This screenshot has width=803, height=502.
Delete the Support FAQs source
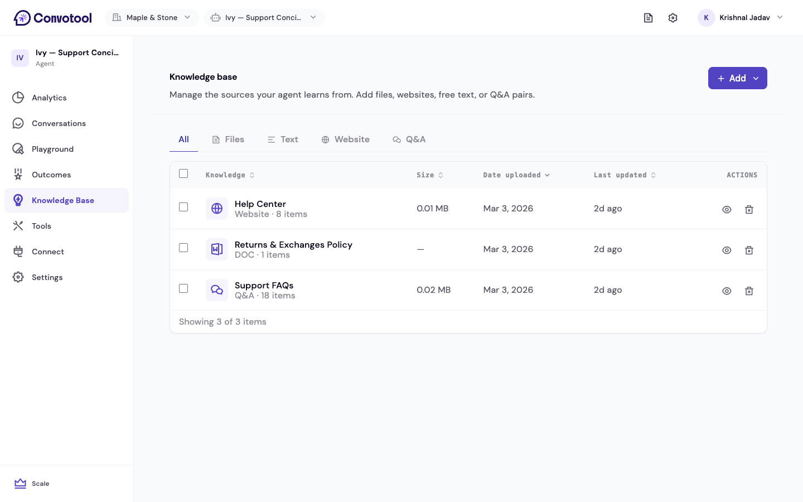(x=749, y=291)
